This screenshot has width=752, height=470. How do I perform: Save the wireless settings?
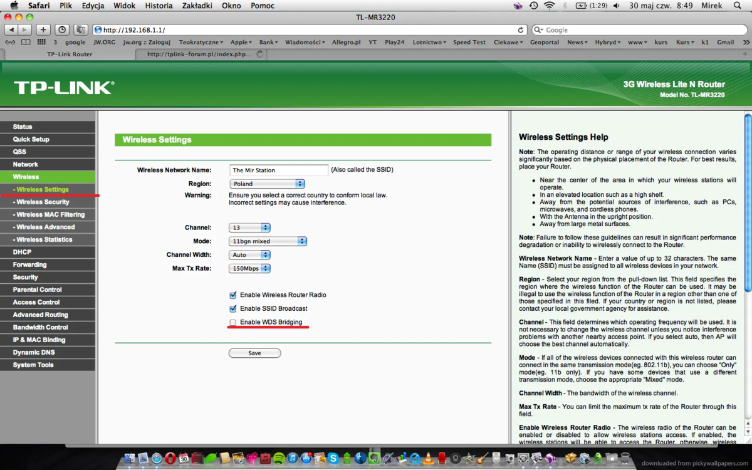[254, 353]
